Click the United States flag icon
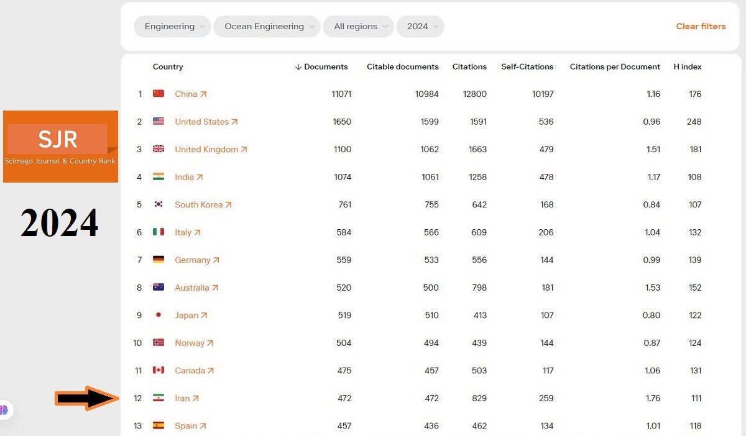The height and width of the screenshot is (436, 746). (159, 122)
